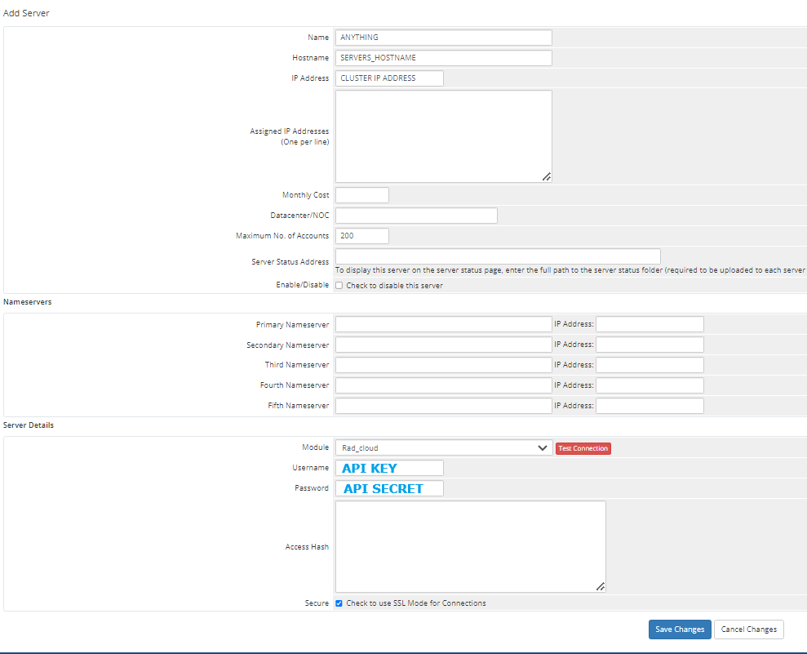
Task: Click the Primary Nameserver IP Address field
Action: (650, 324)
